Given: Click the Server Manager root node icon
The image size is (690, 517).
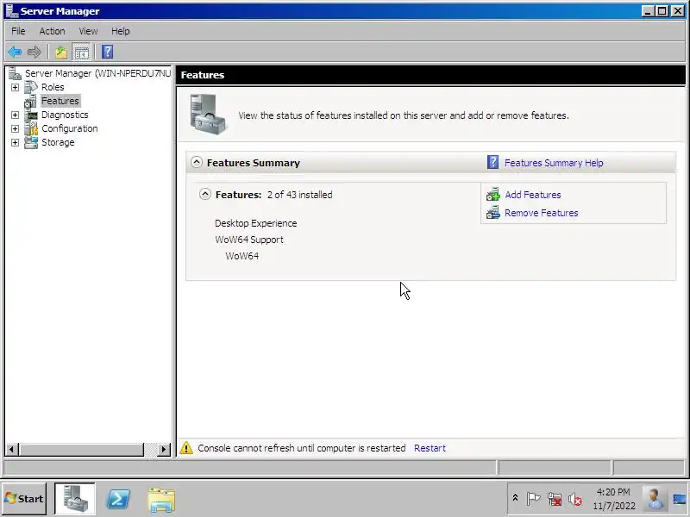Looking at the screenshot, I should click(x=15, y=73).
